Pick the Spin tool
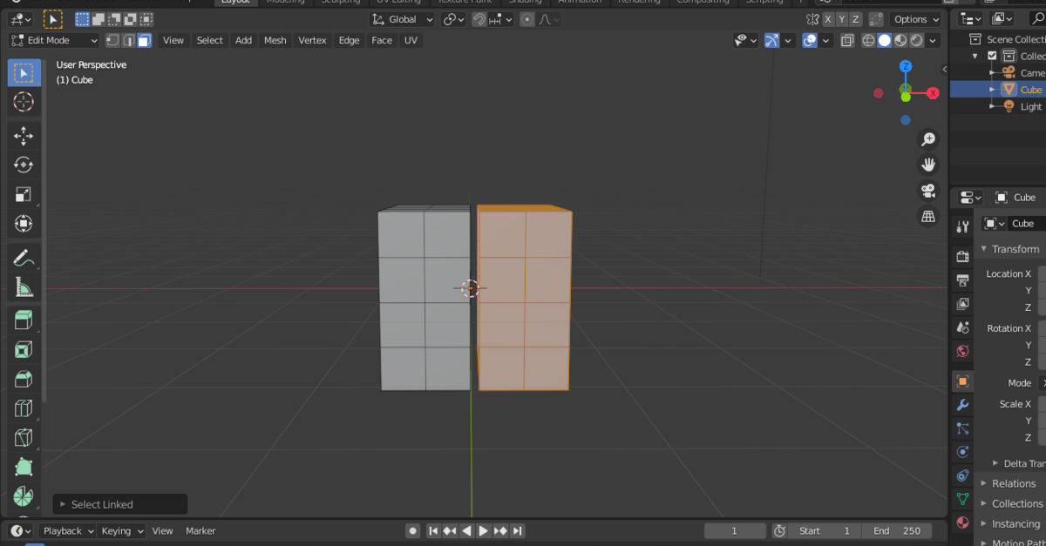 point(24,496)
